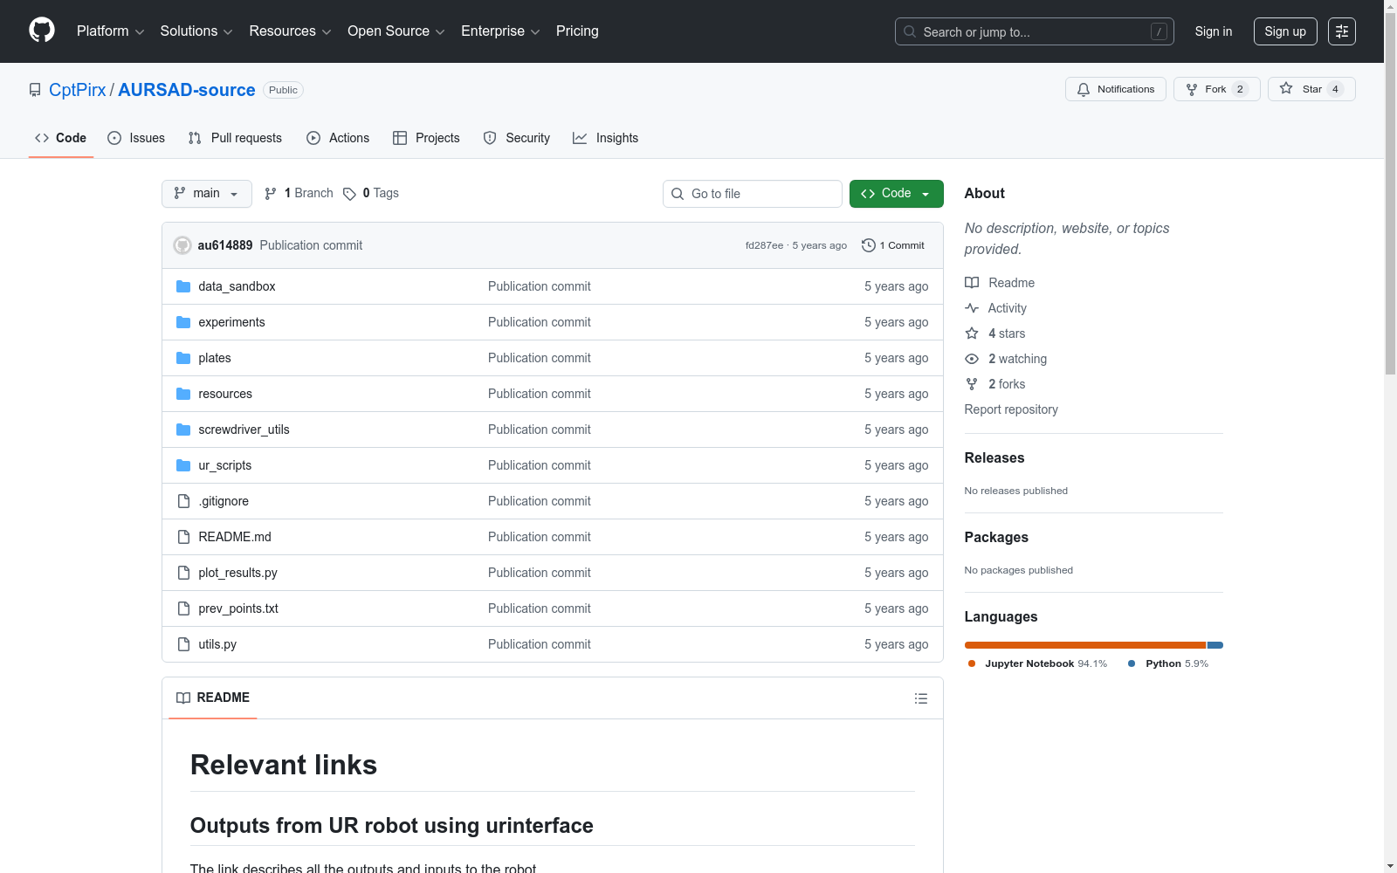
Task: Open the ur_scripts folder
Action: (225, 465)
